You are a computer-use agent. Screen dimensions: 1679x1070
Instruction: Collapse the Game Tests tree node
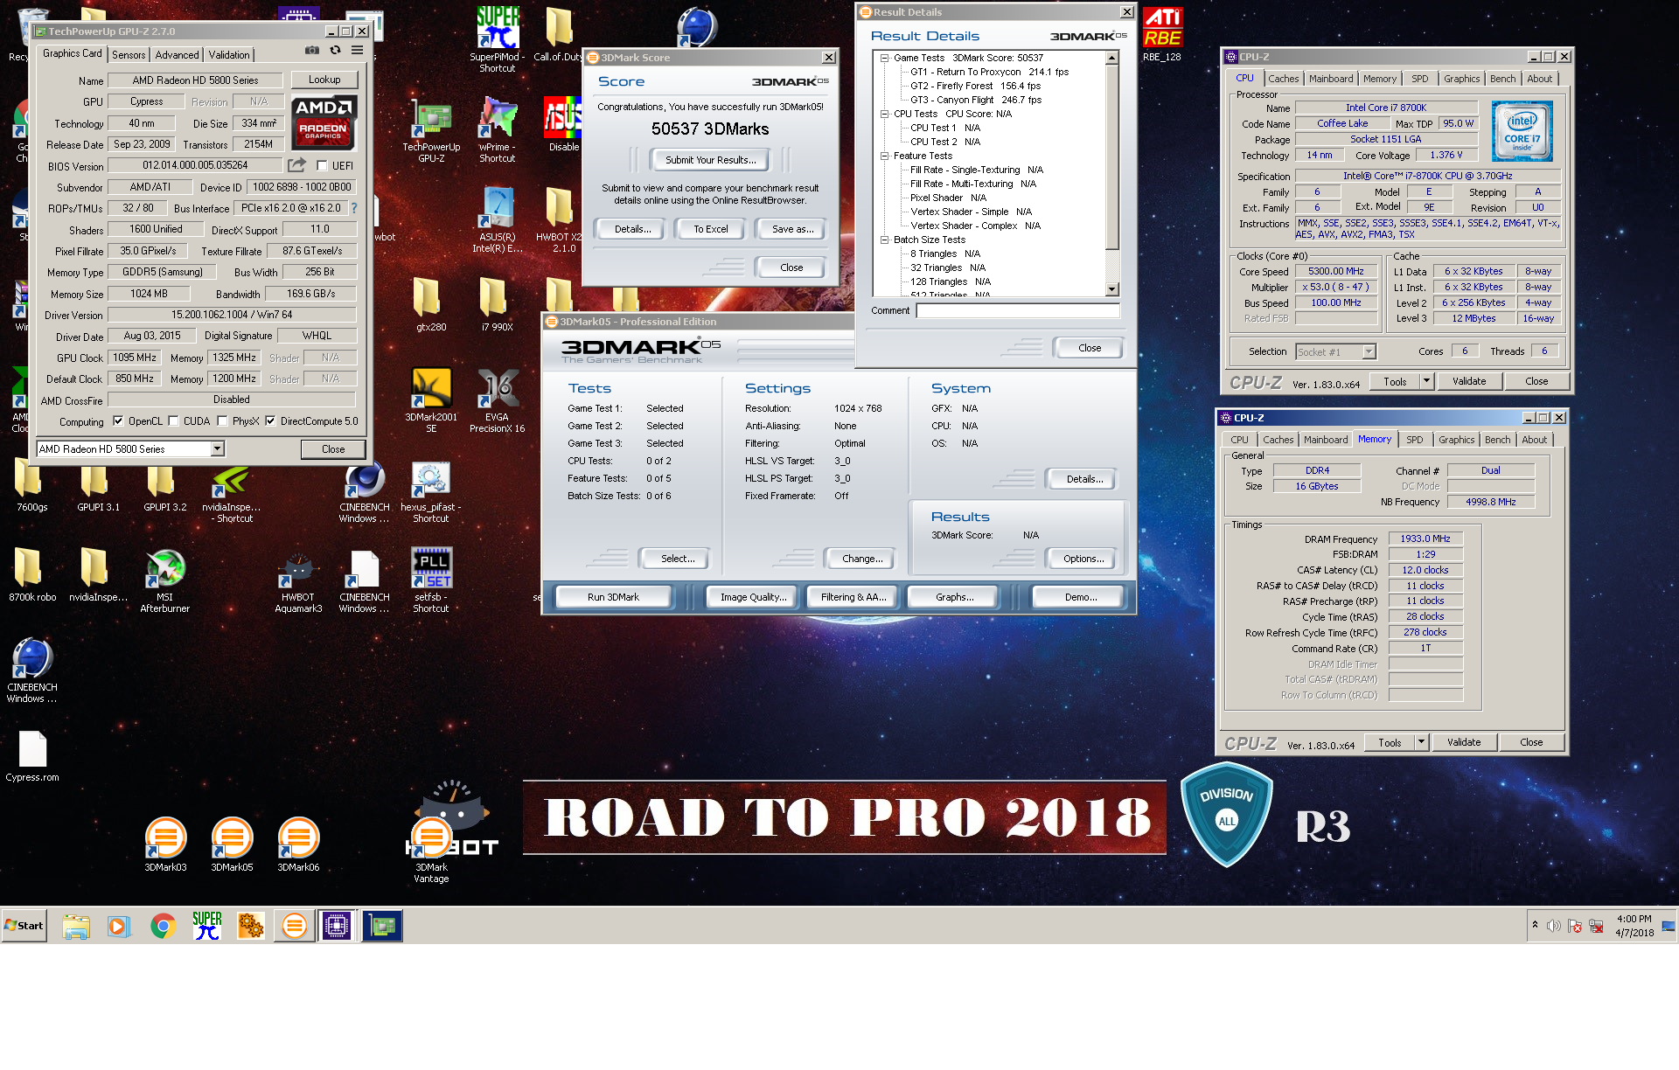coord(884,58)
